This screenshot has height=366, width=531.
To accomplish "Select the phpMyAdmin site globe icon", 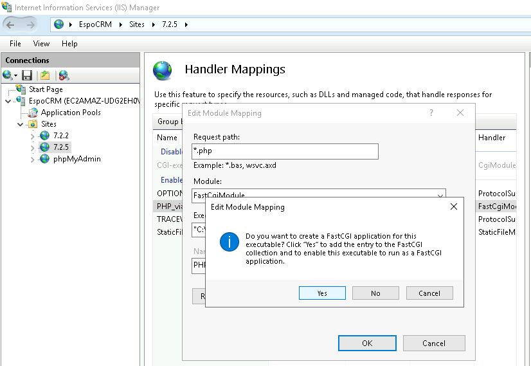I will [x=44, y=159].
